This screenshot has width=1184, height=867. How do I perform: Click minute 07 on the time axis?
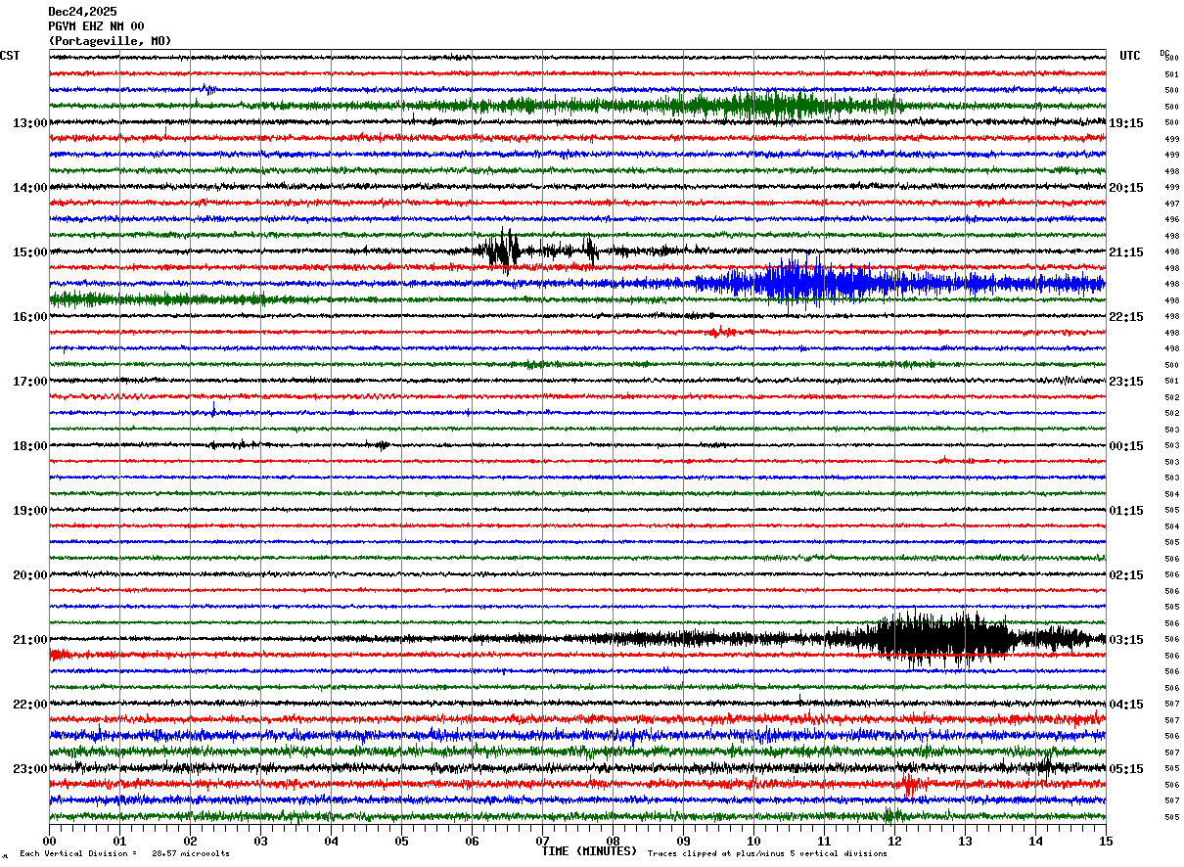(x=543, y=841)
